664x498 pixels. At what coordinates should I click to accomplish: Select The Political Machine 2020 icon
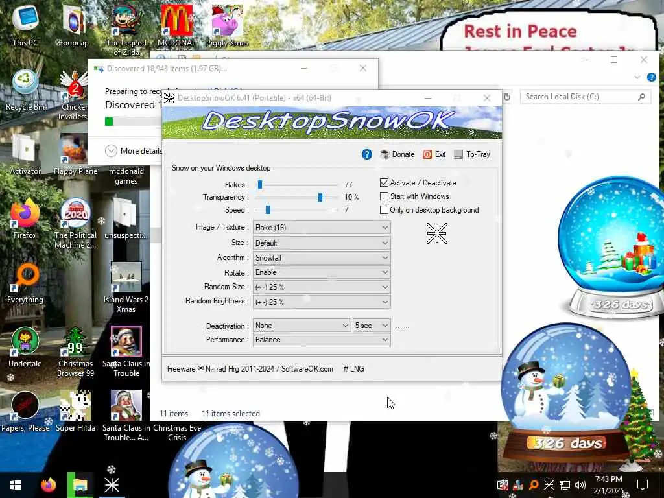point(75,224)
